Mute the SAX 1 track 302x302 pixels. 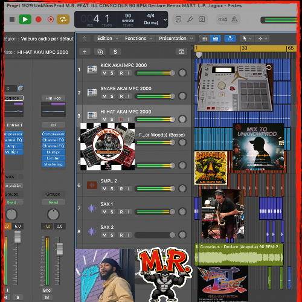click(104, 212)
